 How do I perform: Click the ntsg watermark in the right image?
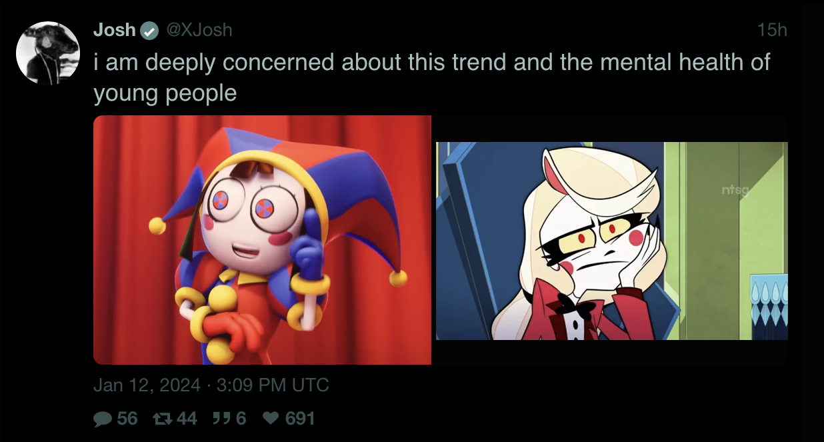point(735,192)
